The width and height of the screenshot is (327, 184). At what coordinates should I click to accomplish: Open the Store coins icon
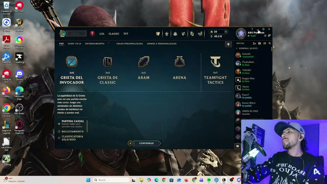pyautogui.click(x=200, y=34)
